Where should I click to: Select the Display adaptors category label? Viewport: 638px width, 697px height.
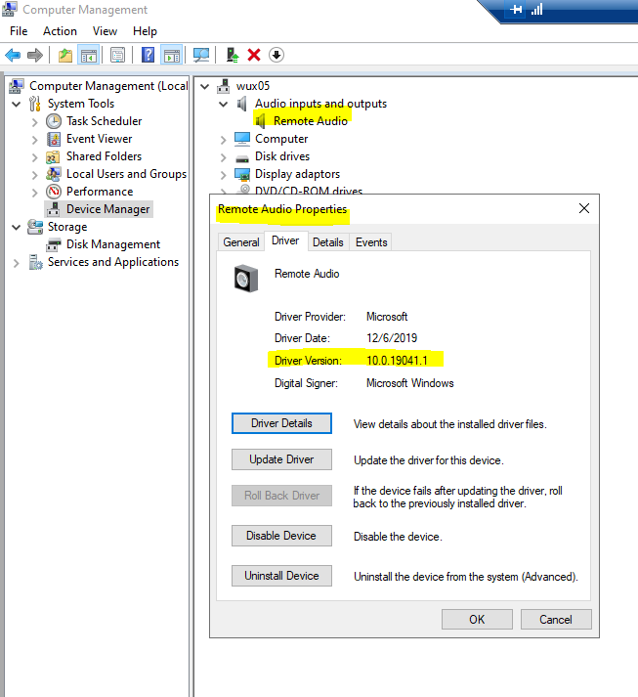pos(297,174)
